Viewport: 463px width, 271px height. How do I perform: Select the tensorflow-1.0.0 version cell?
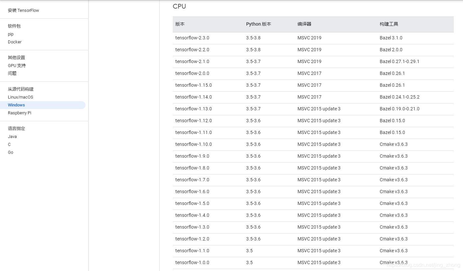(x=192, y=262)
